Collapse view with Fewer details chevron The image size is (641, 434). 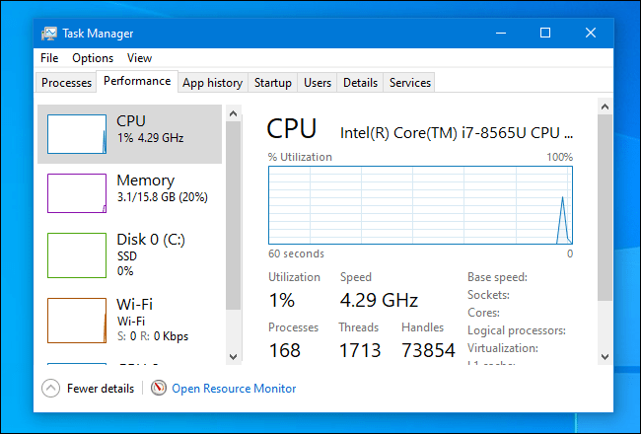click(50, 389)
